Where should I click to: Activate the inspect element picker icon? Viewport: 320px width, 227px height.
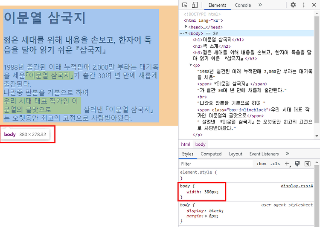pos(185,5)
